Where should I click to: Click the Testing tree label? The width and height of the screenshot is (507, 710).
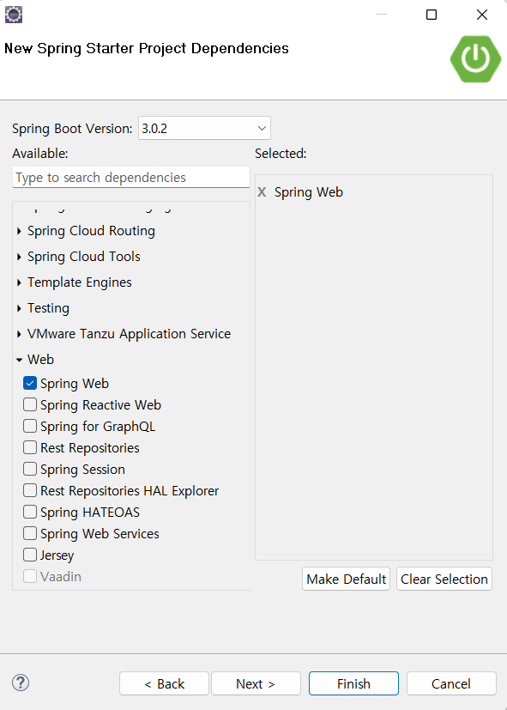[x=48, y=308]
